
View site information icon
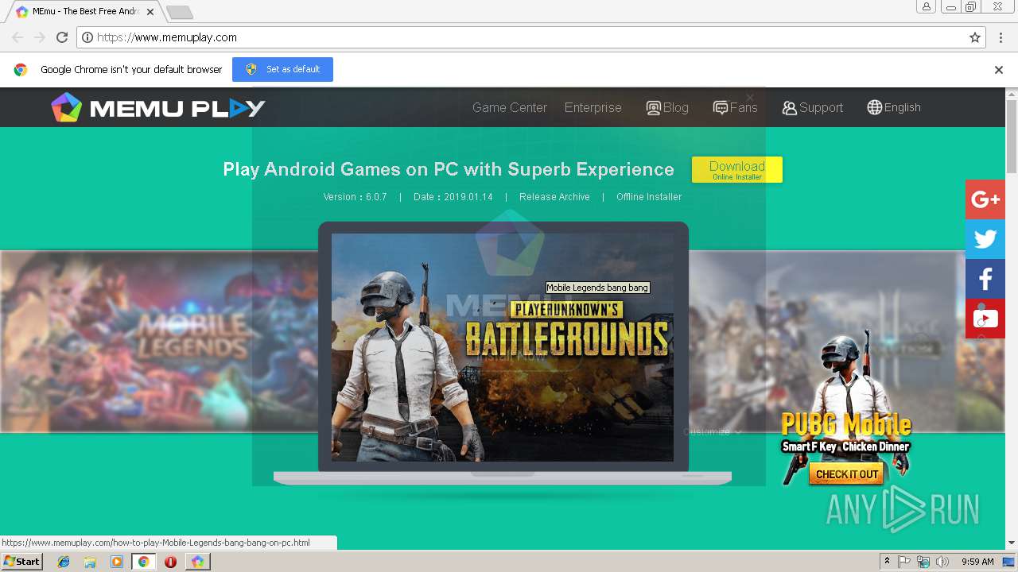[87, 37]
